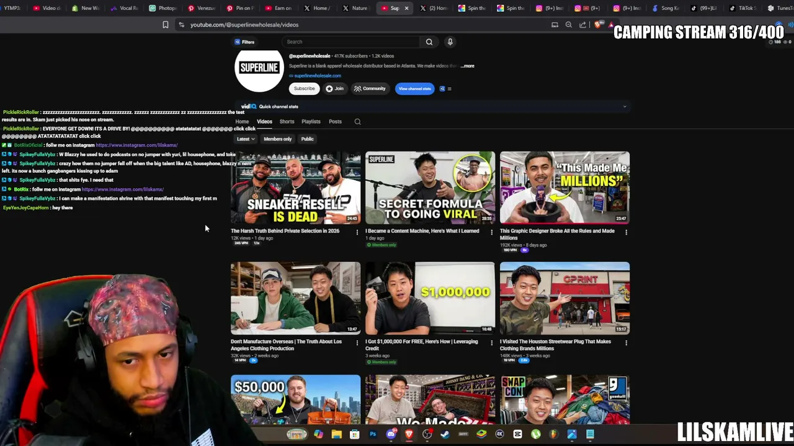Open the GPRINT Houston streetwear thumbnail
The width and height of the screenshot is (794, 446).
point(564,298)
